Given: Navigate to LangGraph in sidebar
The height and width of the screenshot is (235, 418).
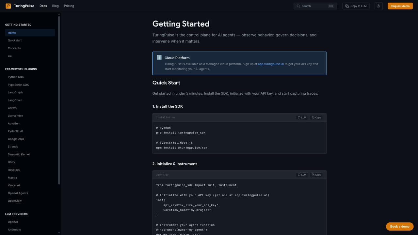Looking at the screenshot, I should [x=30, y=92].
